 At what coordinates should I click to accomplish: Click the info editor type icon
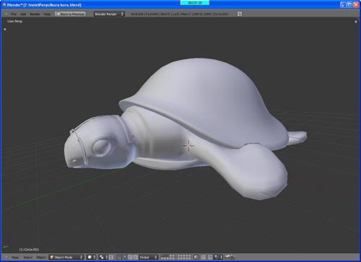click(6, 14)
